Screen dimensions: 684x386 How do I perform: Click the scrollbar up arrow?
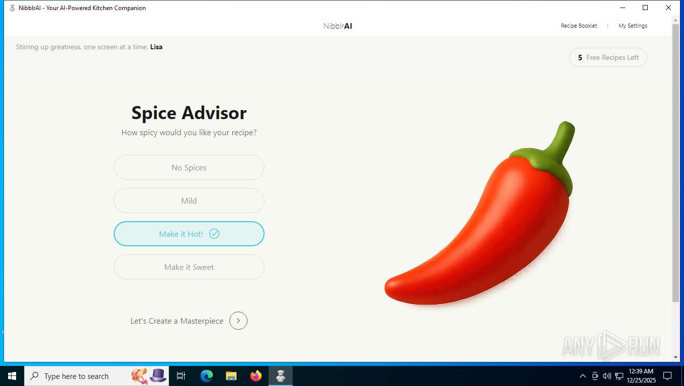pos(675,20)
